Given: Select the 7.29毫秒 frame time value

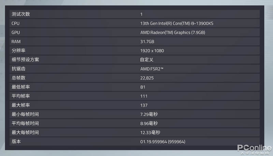Looking at the screenshot, I should pyautogui.click(x=149, y=114).
